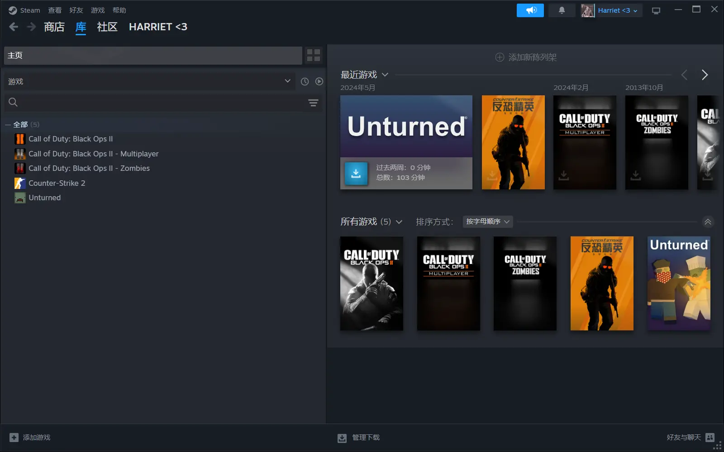Go back with the left arrow
Screen dimensions: 724x452
14,27
